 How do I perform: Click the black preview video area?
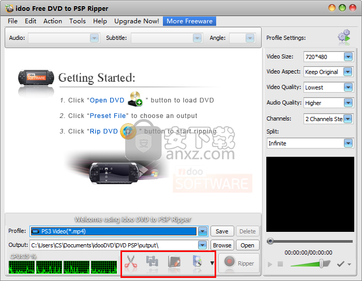310,194
